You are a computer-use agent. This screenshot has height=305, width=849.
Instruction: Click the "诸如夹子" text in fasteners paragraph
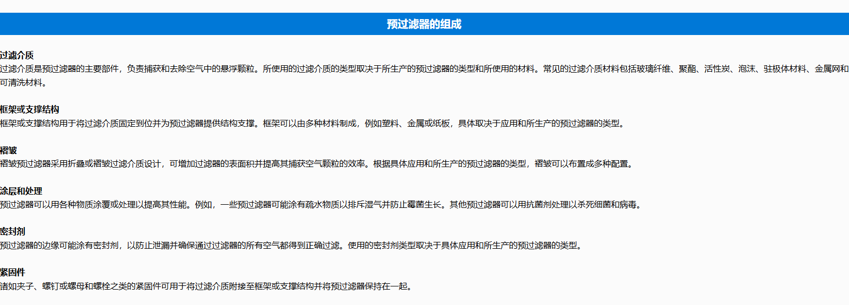pos(17,286)
